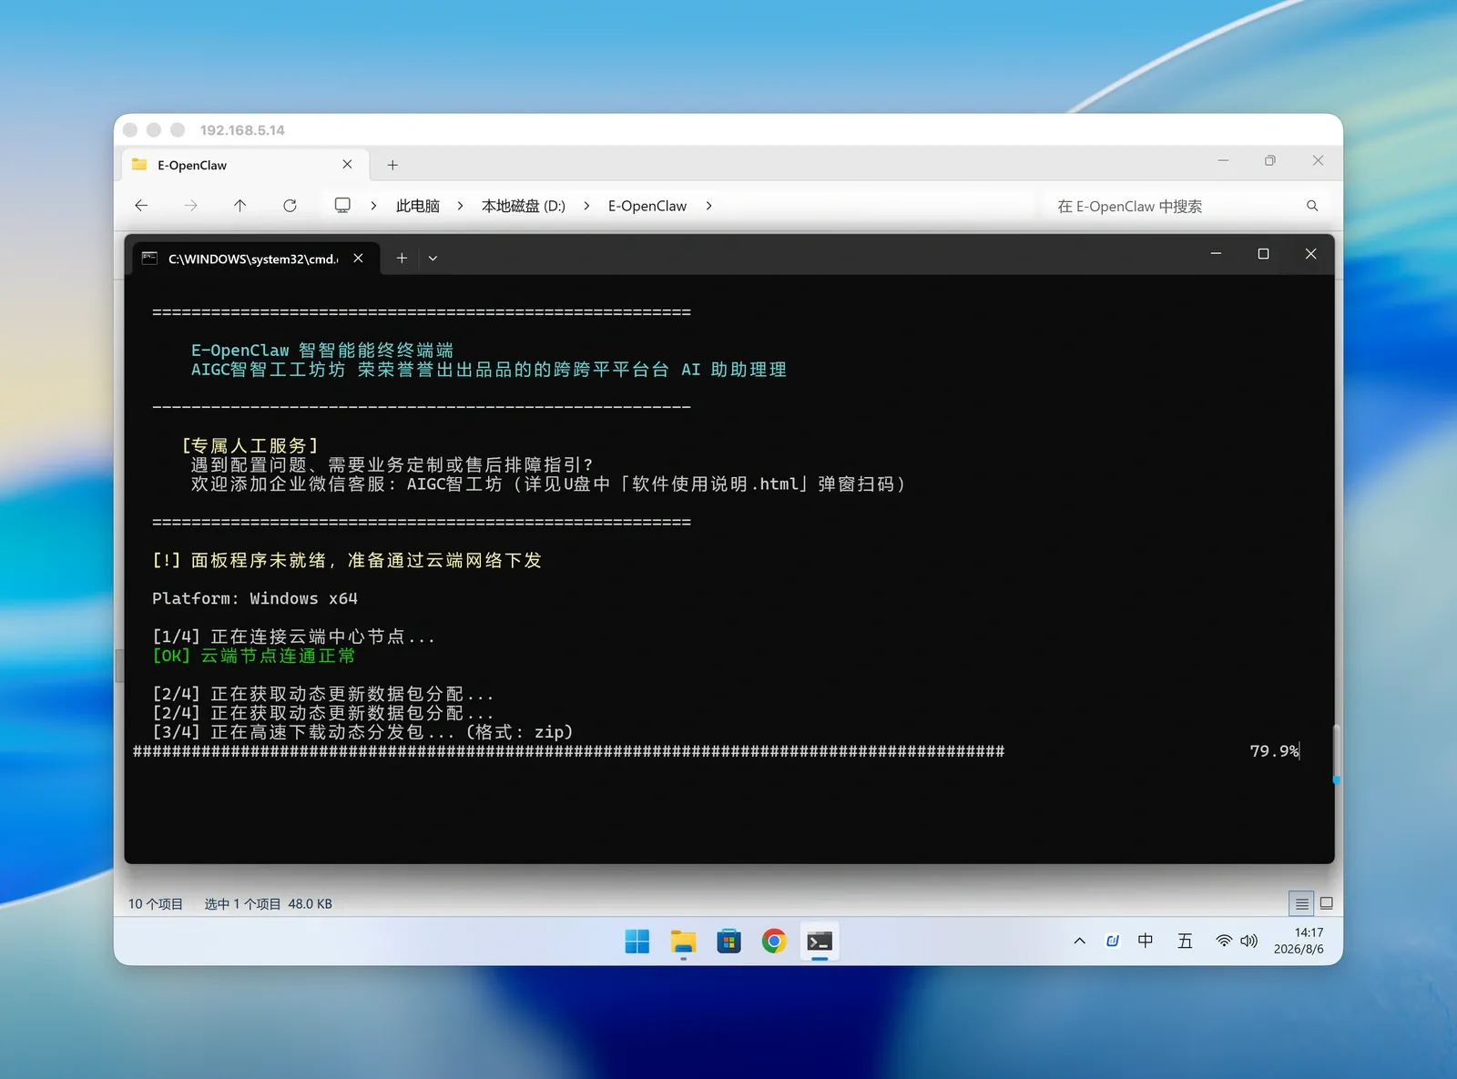This screenshot has width=1457, height=1079.
Task: Open volume control in tray
Action: [x=1248, y=941]
